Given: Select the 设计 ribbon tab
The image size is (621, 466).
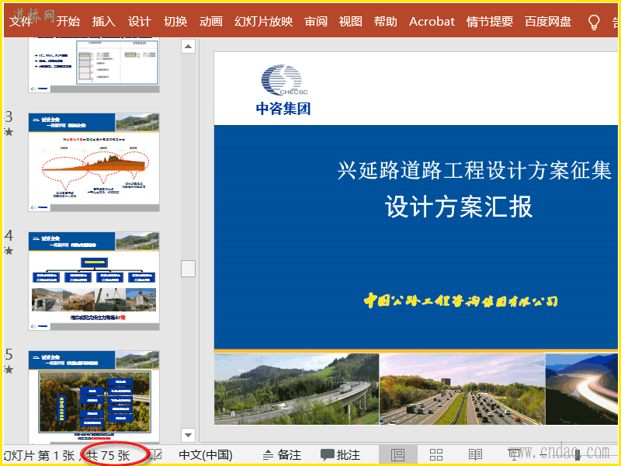Looking at the screenshot, I should (x=140, y=22).
